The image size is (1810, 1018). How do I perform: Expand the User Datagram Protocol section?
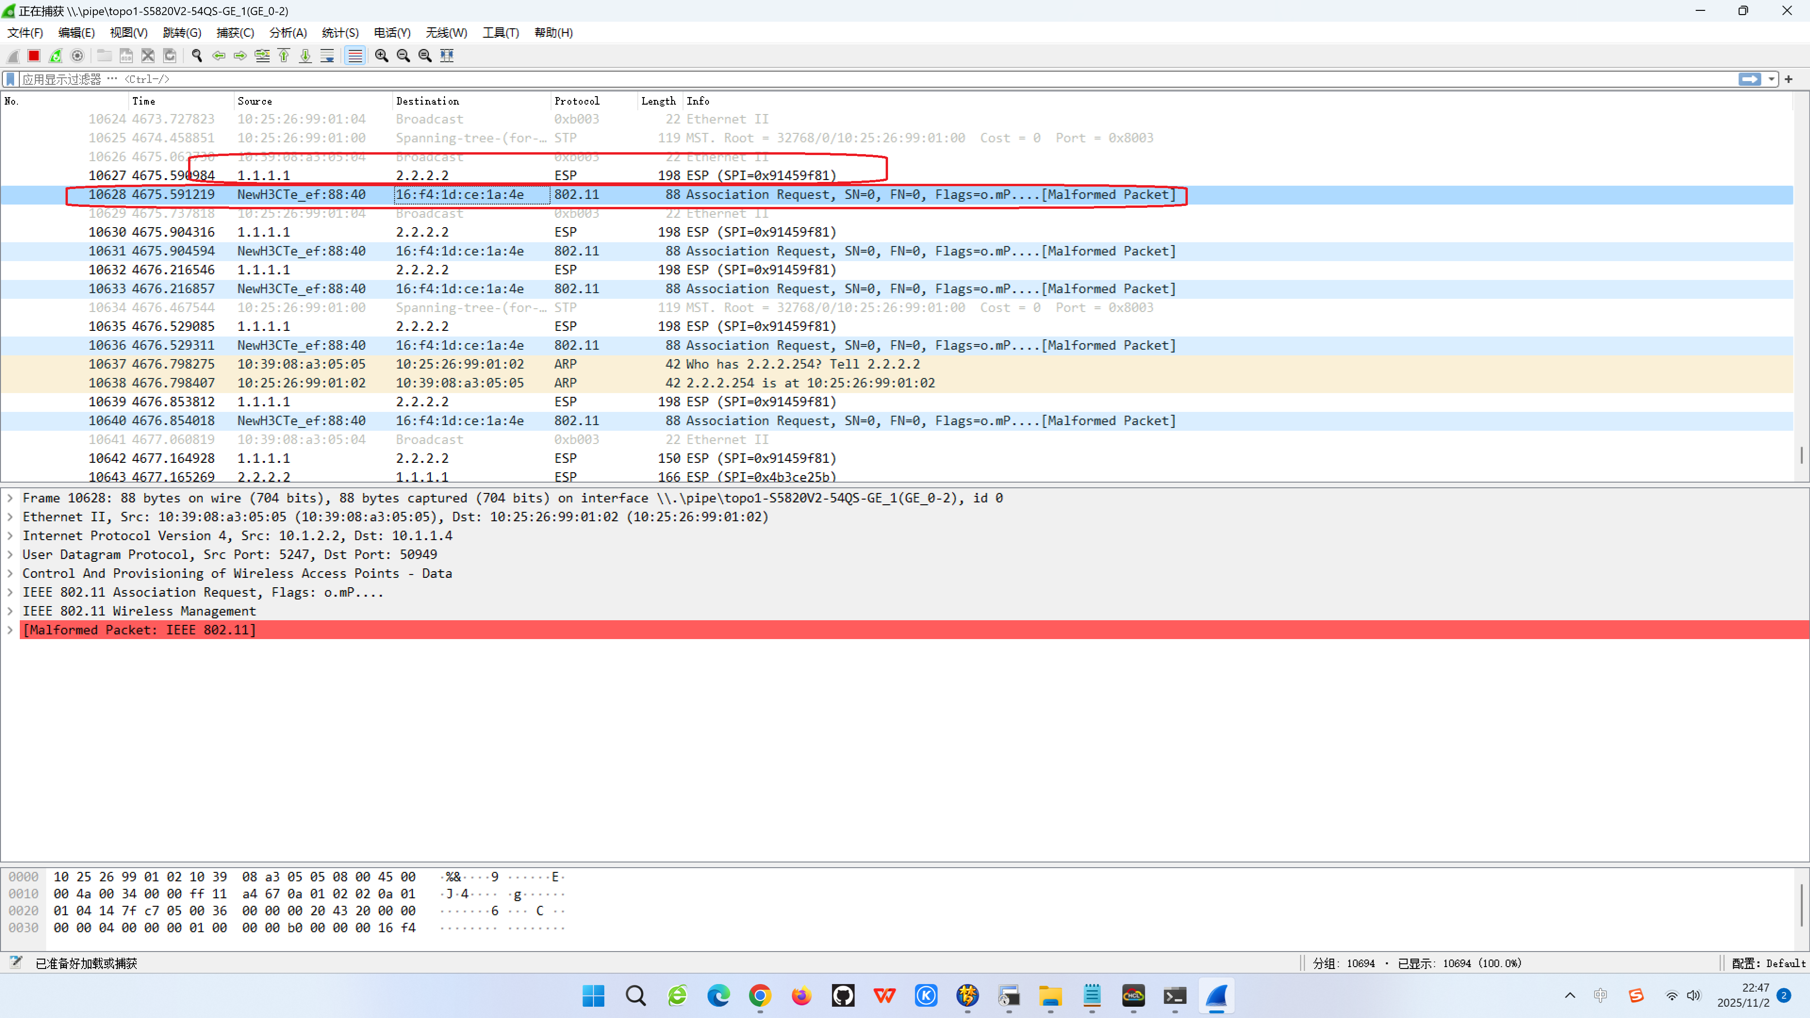10,555
